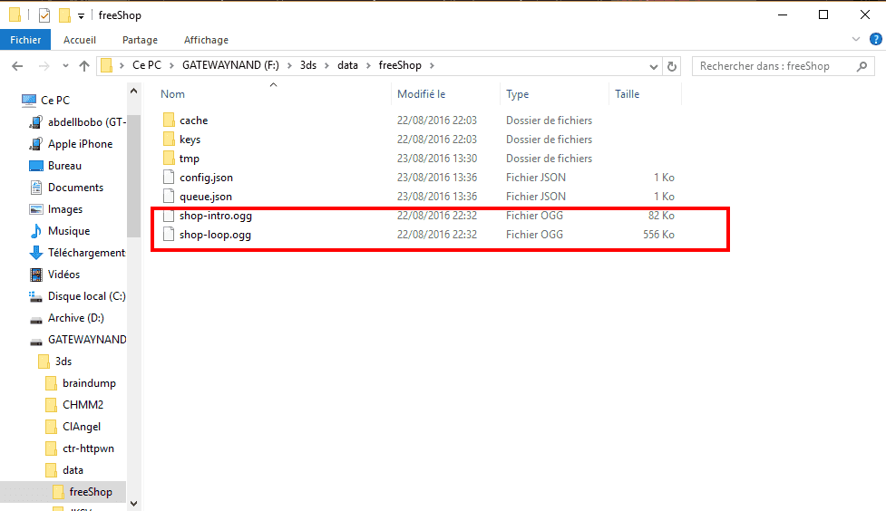Select braindump folder in tree

(x=89, y=383)
